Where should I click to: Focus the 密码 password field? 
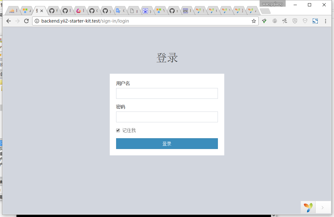[x=167, y=117]
